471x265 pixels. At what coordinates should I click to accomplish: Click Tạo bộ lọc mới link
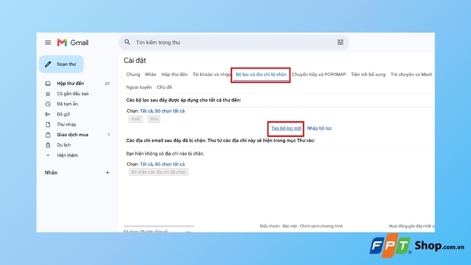[x=286, y=128]
